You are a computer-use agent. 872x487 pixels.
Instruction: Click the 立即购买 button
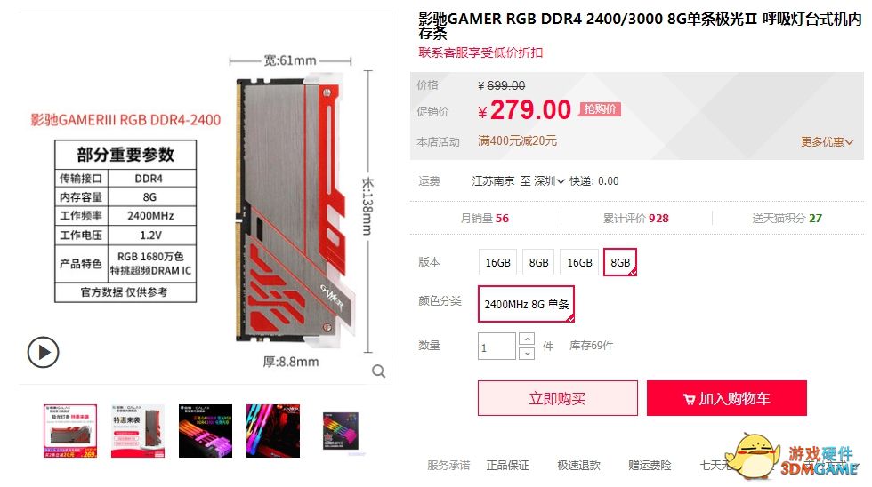558,398
